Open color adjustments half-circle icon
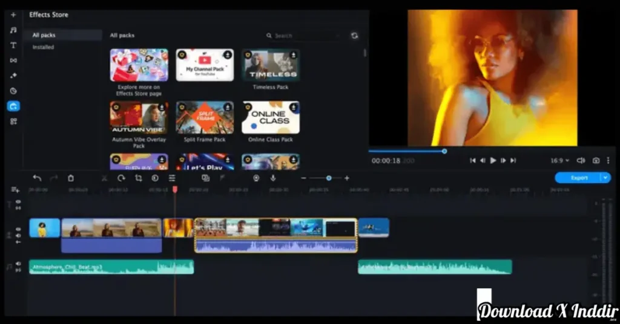Screen dimensions: 620x324 click(155, 178)
